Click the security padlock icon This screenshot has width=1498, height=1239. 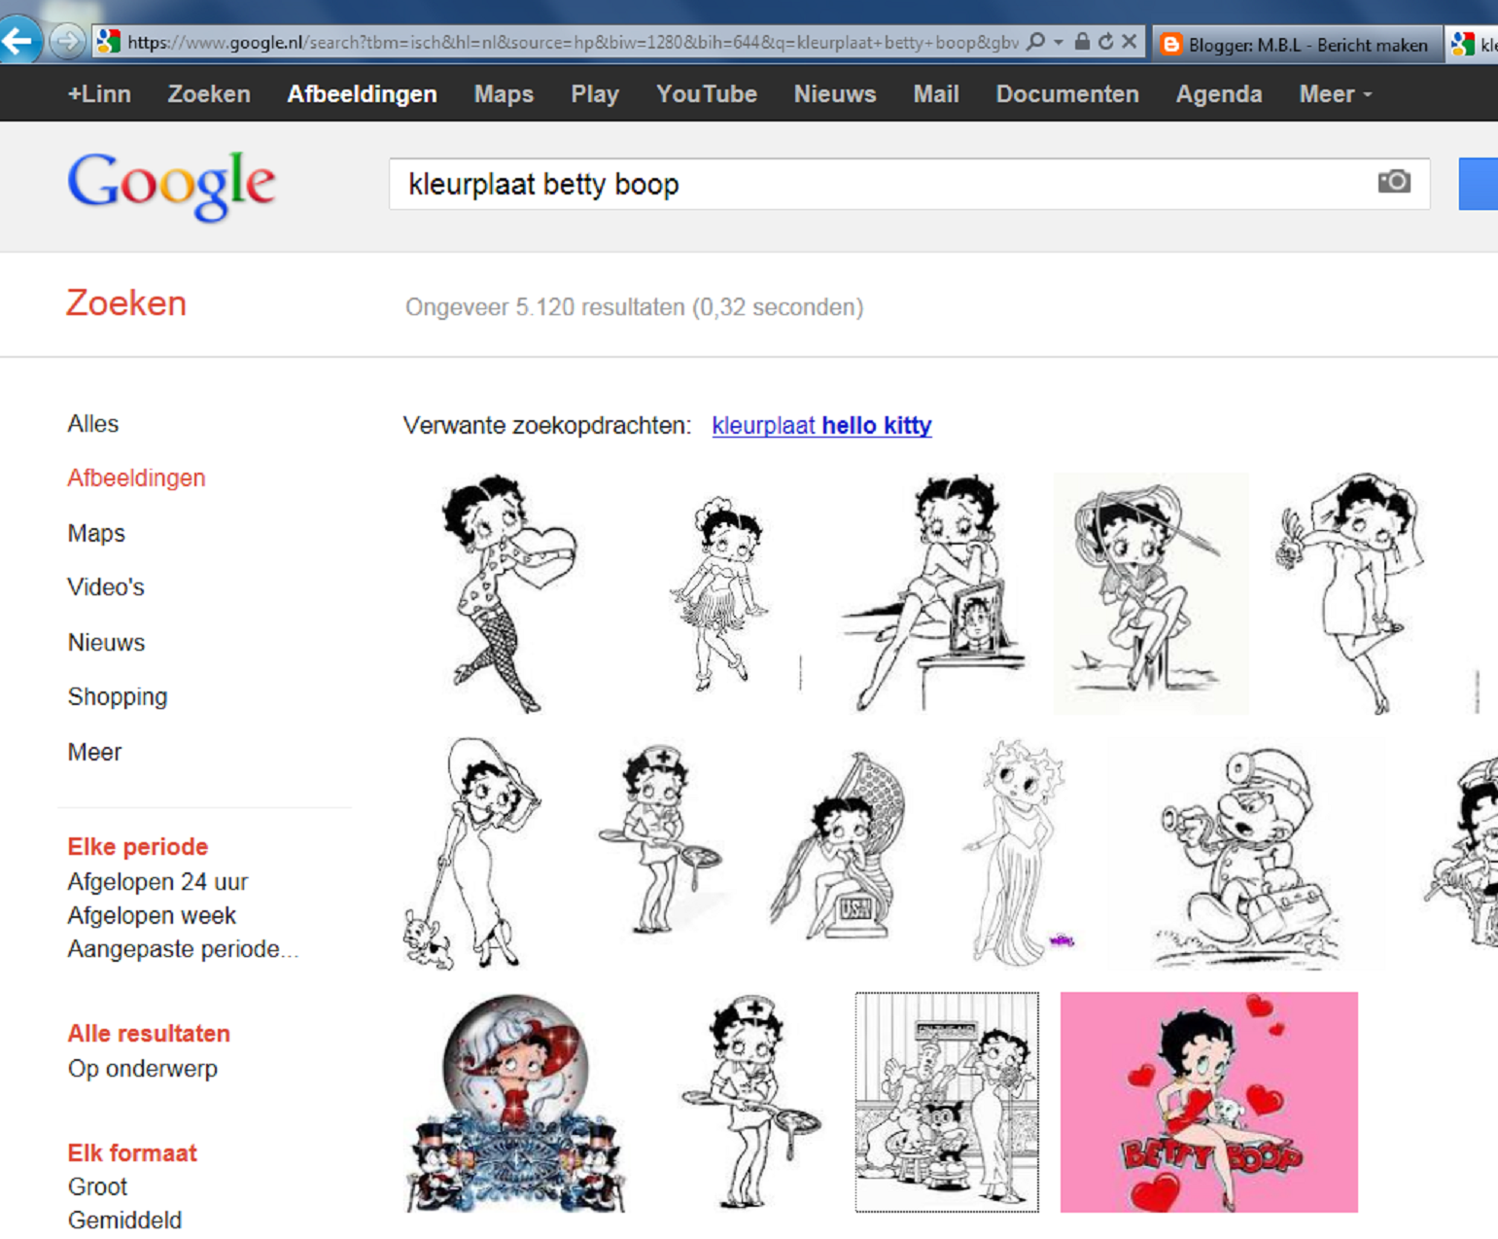click(x=1082, y=42)
